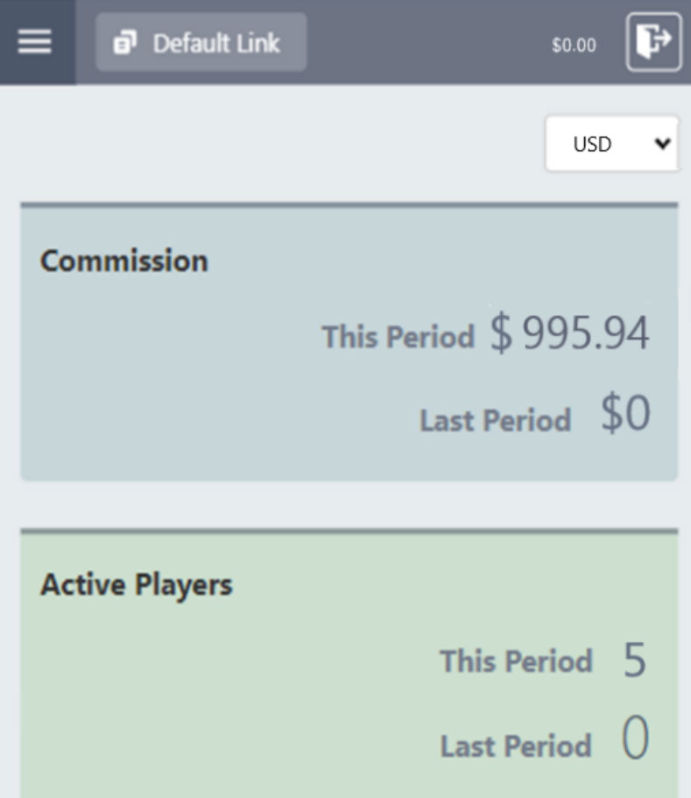Click the blank header bar area
Viewport: 691px width, 798px height.
pos(420,42)
